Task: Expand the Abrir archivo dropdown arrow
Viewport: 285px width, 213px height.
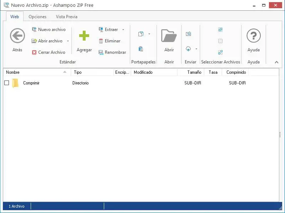Action: 68,41
